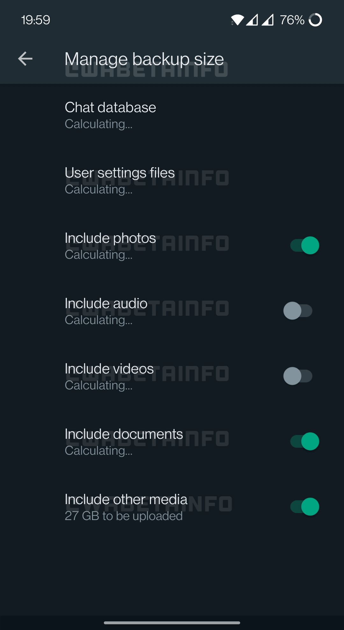This screenshot has height=630, width=344.
Task: Tap the first cellular signal icon
Action: 252,20
